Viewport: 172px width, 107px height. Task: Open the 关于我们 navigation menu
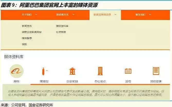27,15
